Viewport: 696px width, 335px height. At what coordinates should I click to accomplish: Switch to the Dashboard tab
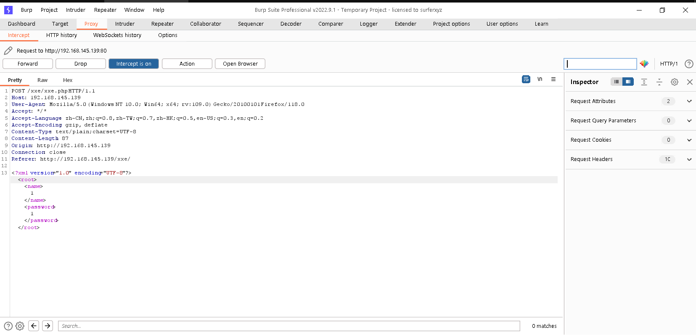(21, 24)
